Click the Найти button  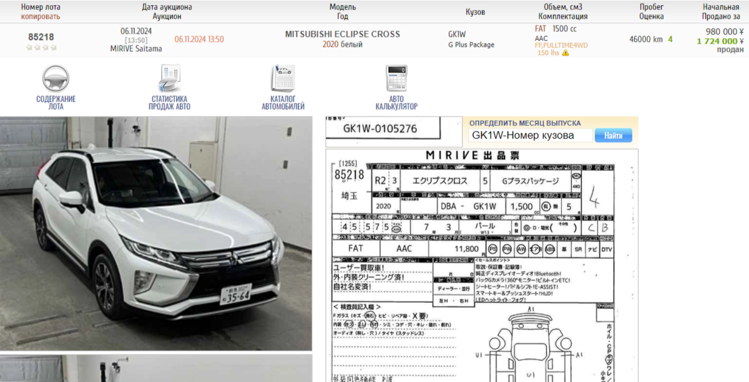pyautogui.click(x=613, y=135)
